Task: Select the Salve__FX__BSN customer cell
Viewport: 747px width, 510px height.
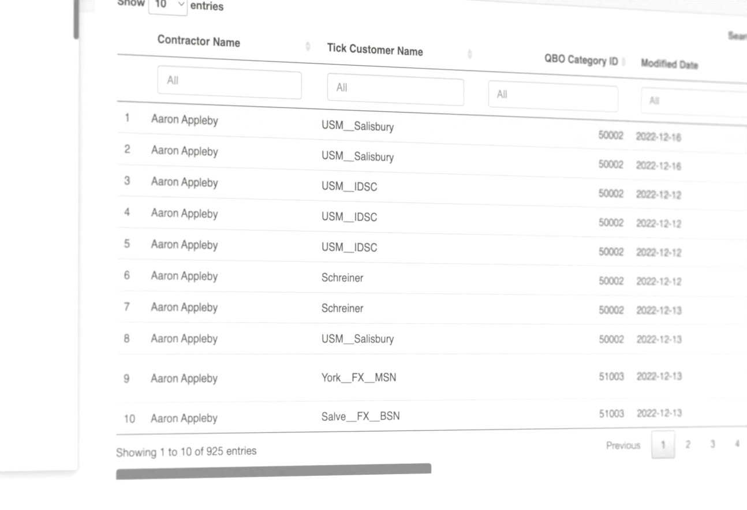Action: click(360, 416)
